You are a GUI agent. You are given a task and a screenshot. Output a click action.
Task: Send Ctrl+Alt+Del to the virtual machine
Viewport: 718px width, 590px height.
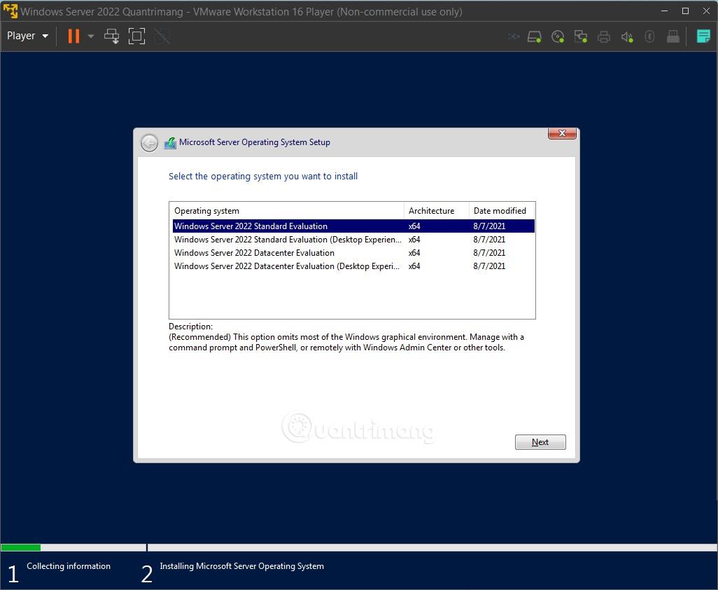click(111, 36)
